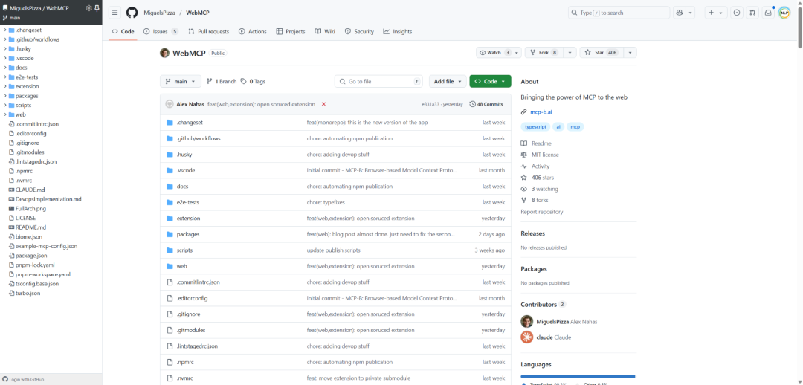Click the languages bar TypeScript segment
The image size is (803, 385).
[577, 376]
